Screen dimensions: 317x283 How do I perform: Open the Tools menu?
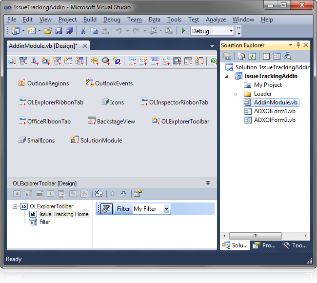tap(174, 20)
